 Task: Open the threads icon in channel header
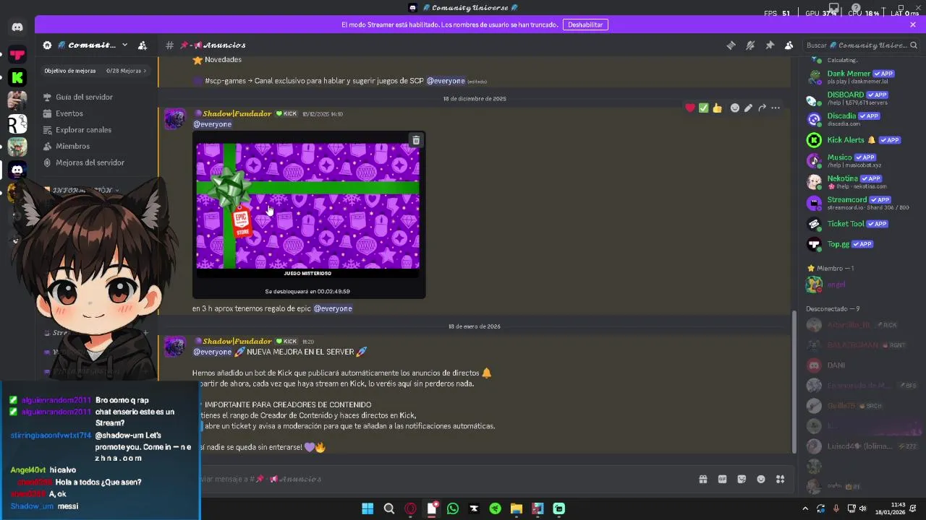(731, 45)
